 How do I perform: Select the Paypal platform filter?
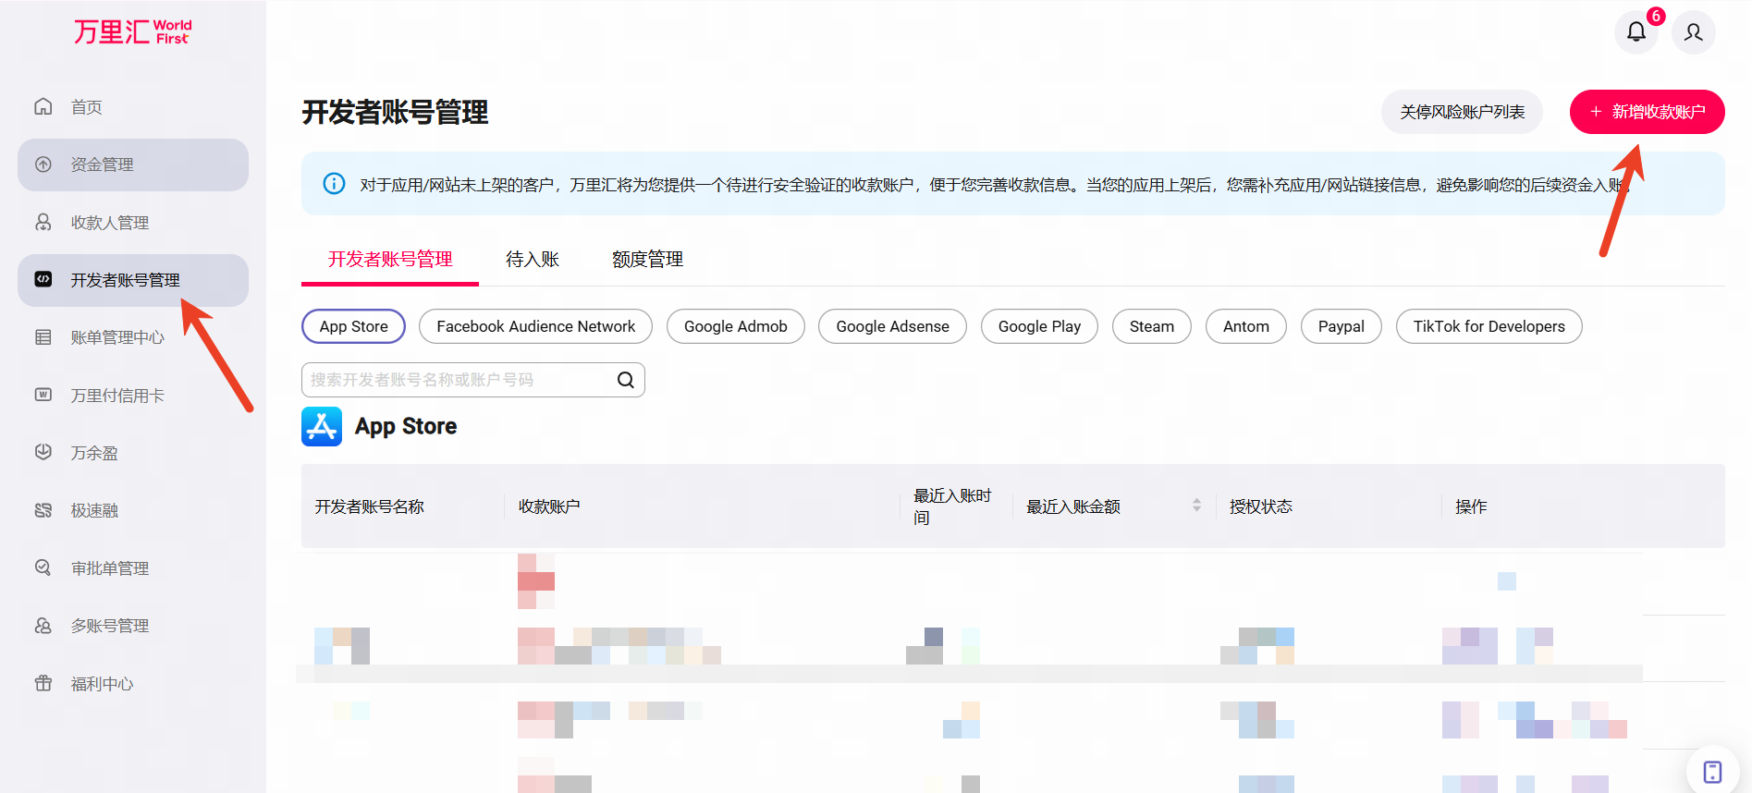1342,326
